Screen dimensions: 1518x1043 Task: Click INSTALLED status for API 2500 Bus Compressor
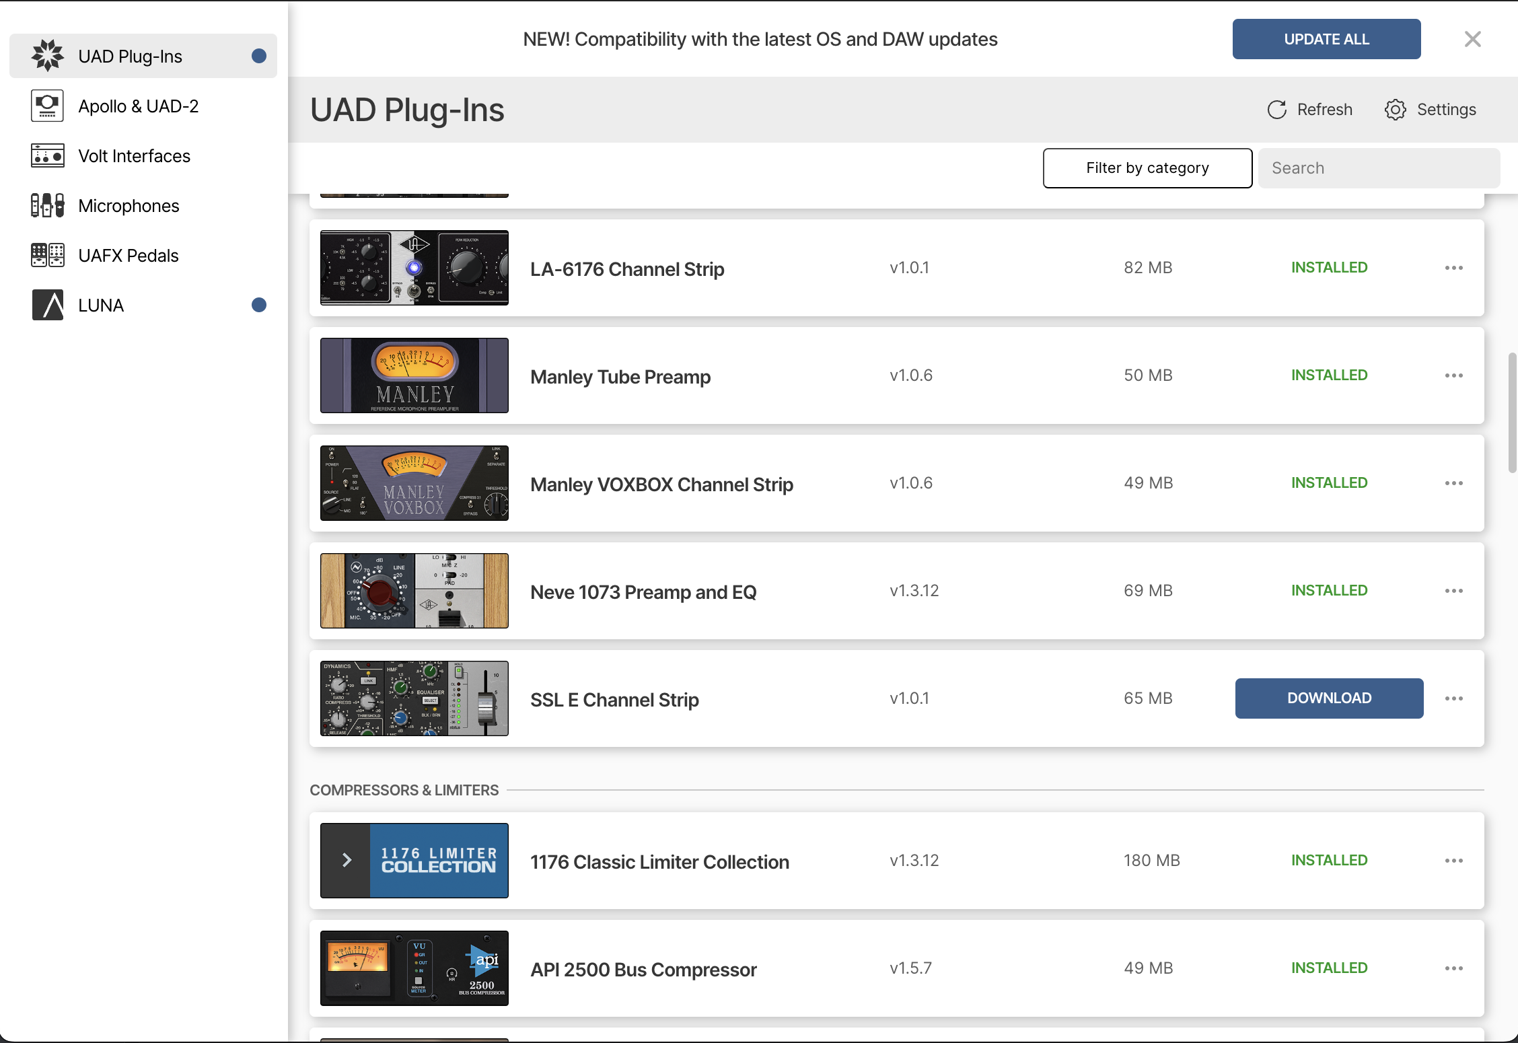coord(1329,968)
